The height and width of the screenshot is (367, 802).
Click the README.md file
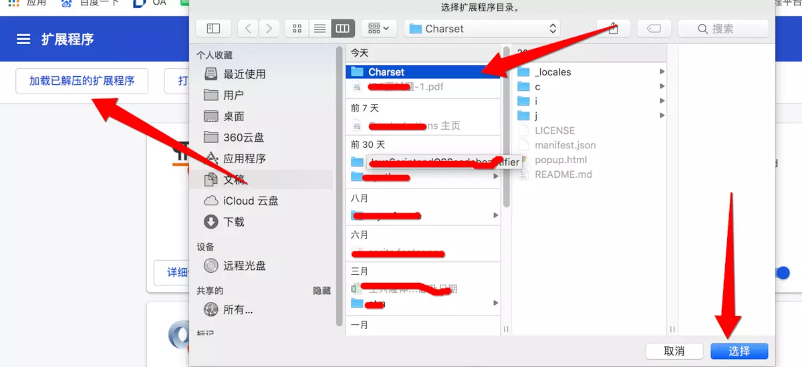[563, 174]
